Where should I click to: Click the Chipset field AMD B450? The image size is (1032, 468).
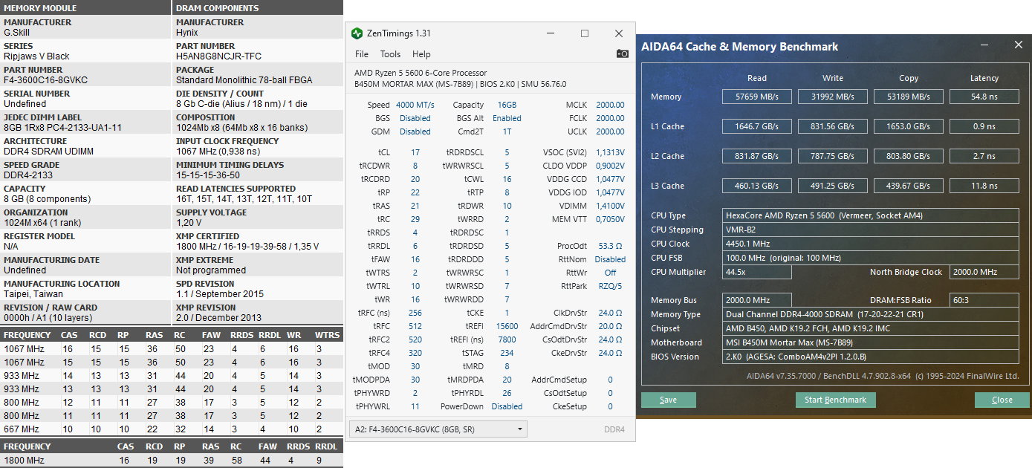click(x=871, y=328)
